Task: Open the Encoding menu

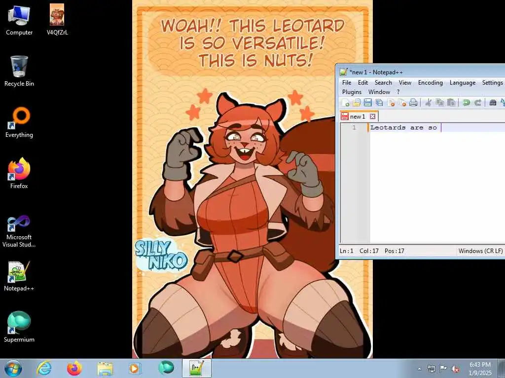Action: point(430,83)
